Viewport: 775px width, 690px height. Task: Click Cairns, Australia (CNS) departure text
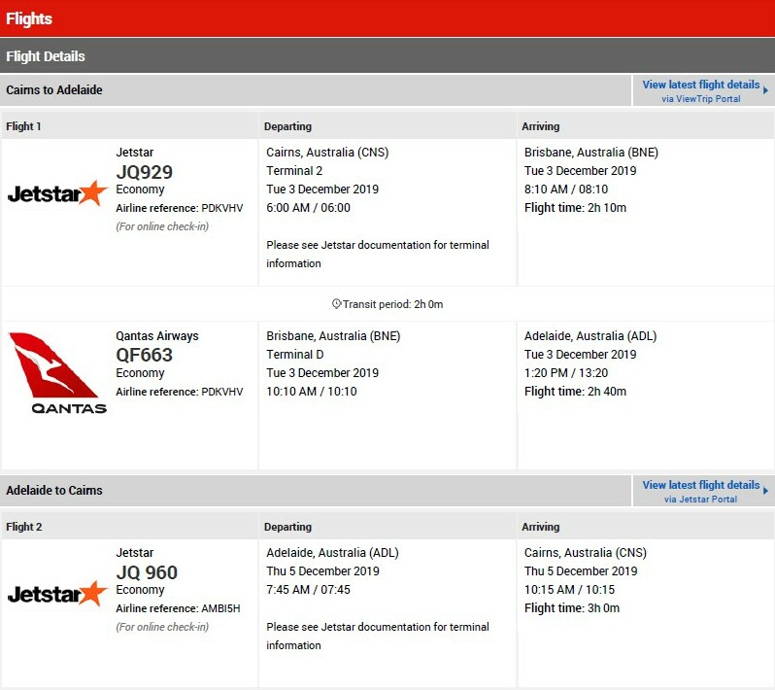click(327, 153)
